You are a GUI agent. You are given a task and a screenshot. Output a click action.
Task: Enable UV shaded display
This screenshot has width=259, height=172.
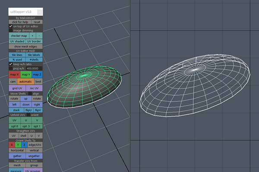point(18,41)
